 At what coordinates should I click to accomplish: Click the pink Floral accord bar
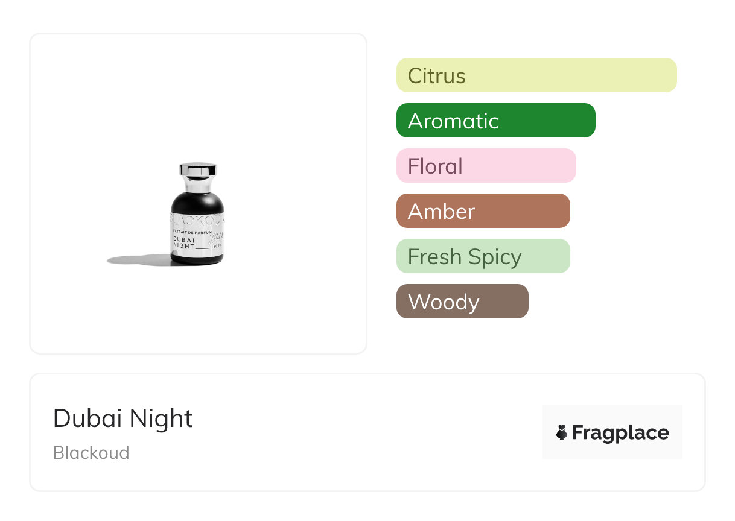486,166
